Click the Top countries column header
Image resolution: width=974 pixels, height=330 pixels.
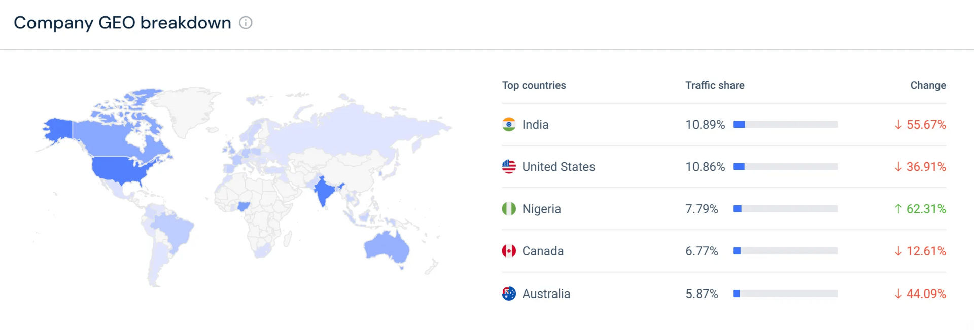(534, 85)
